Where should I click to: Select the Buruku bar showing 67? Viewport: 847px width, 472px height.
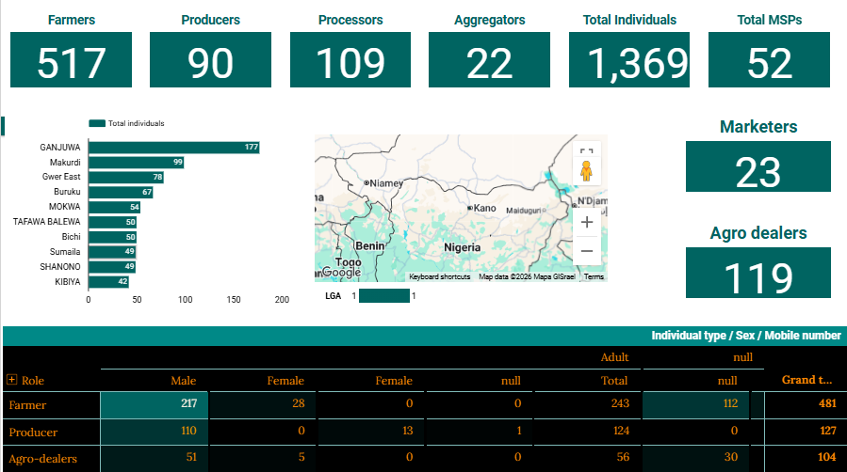(121, 192)
